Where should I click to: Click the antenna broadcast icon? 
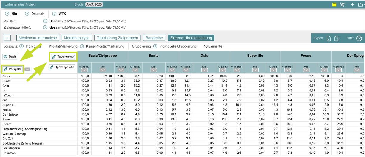342,4
